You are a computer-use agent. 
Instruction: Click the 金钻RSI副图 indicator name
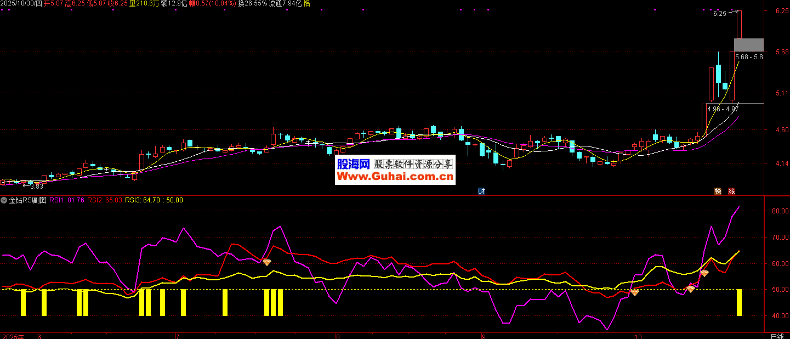click(x=27, y=200)
